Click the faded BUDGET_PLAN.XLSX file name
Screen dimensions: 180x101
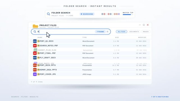pos(47,50)
